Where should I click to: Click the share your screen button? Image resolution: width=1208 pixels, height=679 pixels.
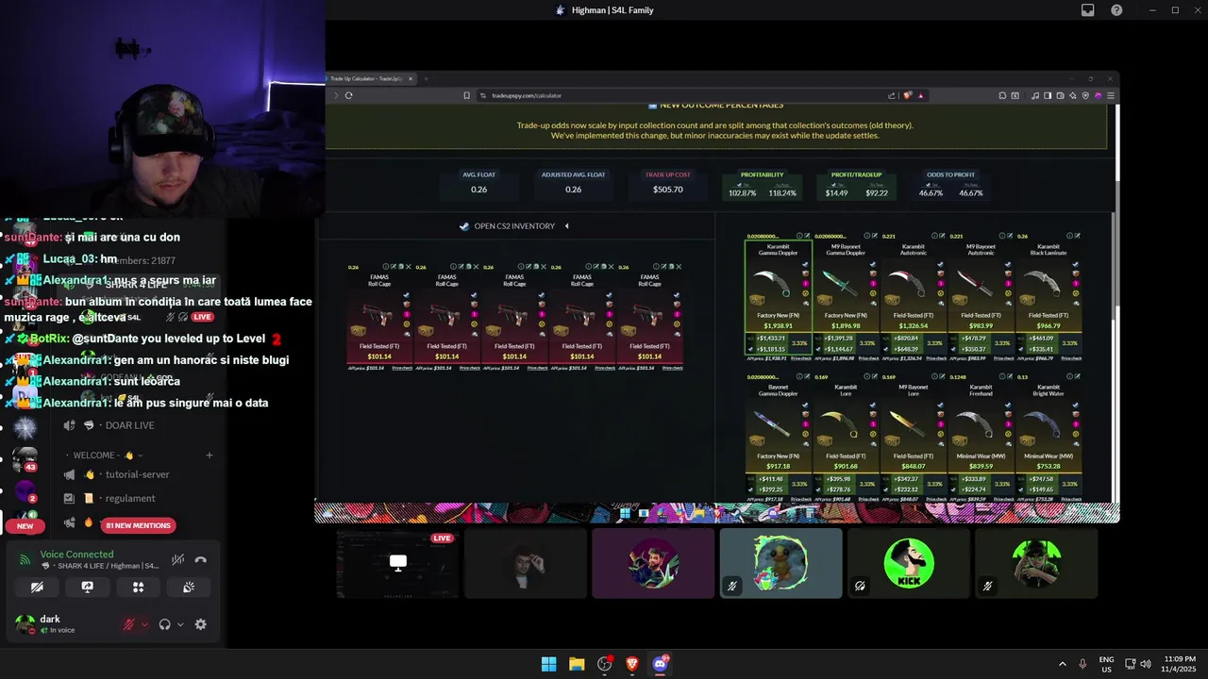click(x=88, y=587)
